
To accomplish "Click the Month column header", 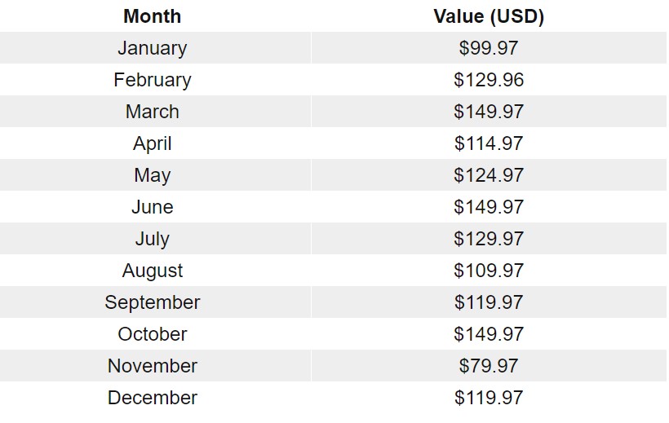I will pyautogui.click(x=153, y=16).
